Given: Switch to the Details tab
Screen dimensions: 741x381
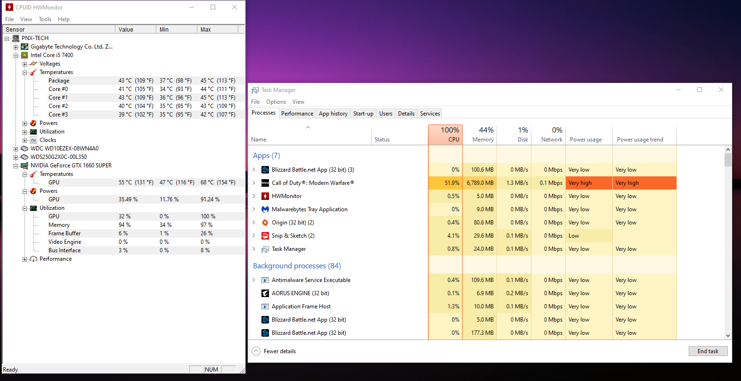Looking at the screenshot, I should (406, 114).
